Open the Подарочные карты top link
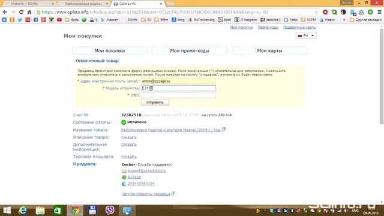 pos(299,28)
